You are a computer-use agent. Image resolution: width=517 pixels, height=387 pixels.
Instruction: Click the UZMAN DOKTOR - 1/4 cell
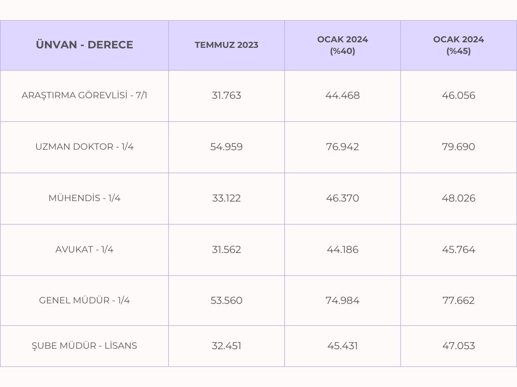point(84,147)
